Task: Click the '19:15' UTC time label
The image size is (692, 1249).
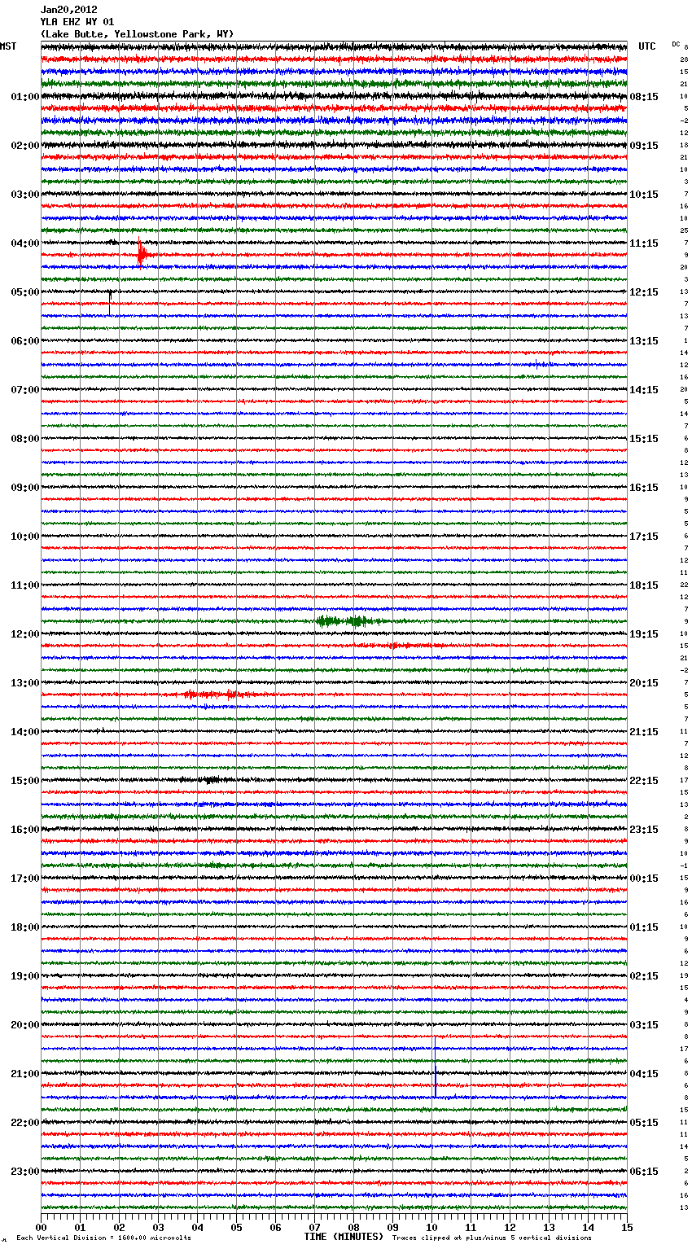Action: click(644, 634)
